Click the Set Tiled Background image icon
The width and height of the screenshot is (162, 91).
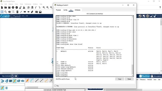(x=151, y=16)
